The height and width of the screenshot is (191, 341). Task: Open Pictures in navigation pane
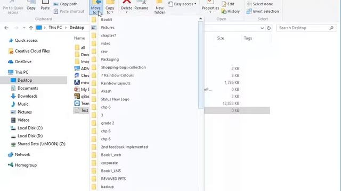(21, 112)
